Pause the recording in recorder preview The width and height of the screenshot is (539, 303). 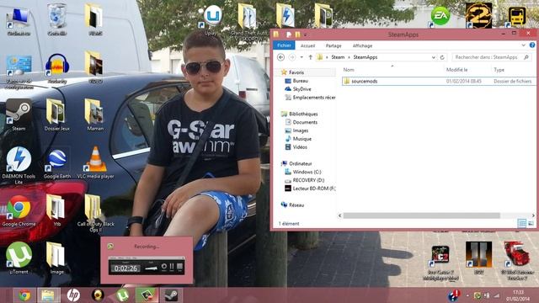pos(172,267)
